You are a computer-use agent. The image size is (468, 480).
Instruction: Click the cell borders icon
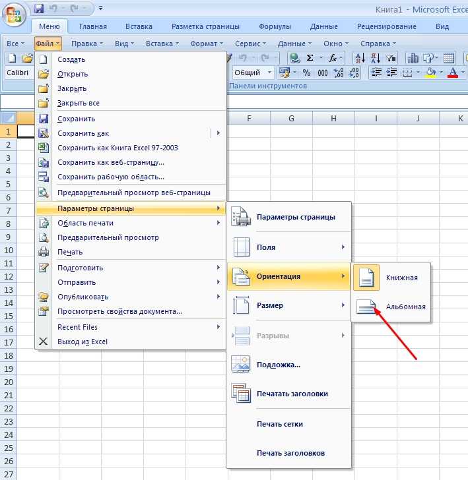(408, 73)
